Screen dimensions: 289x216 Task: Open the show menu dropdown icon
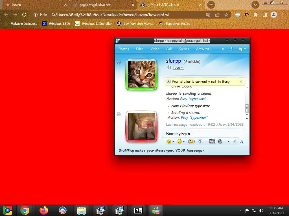tap(242, 49)
